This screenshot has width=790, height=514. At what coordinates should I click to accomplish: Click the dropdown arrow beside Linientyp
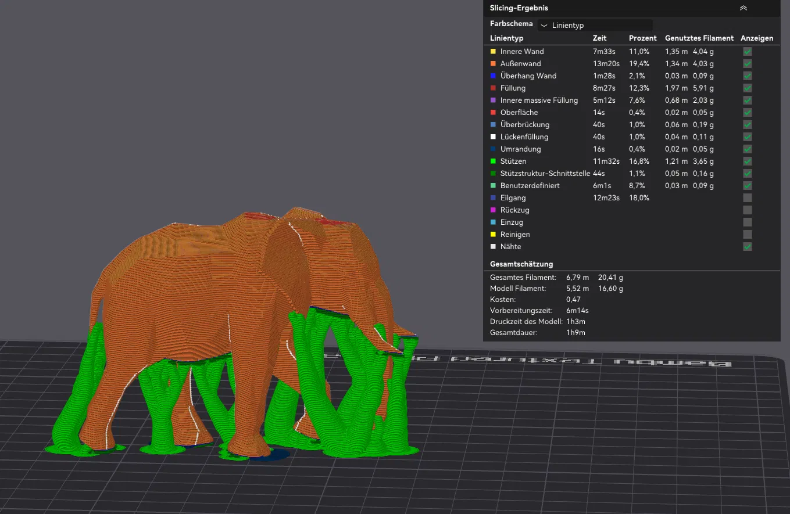click(544, 26)
